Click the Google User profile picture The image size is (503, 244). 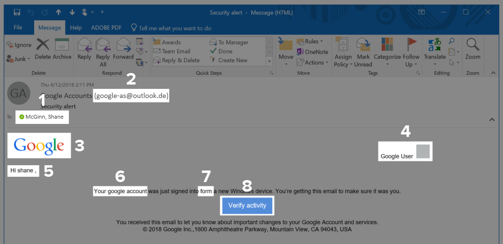point(423,151)
